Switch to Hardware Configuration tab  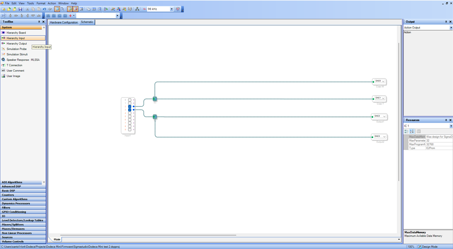coord(64,22)
